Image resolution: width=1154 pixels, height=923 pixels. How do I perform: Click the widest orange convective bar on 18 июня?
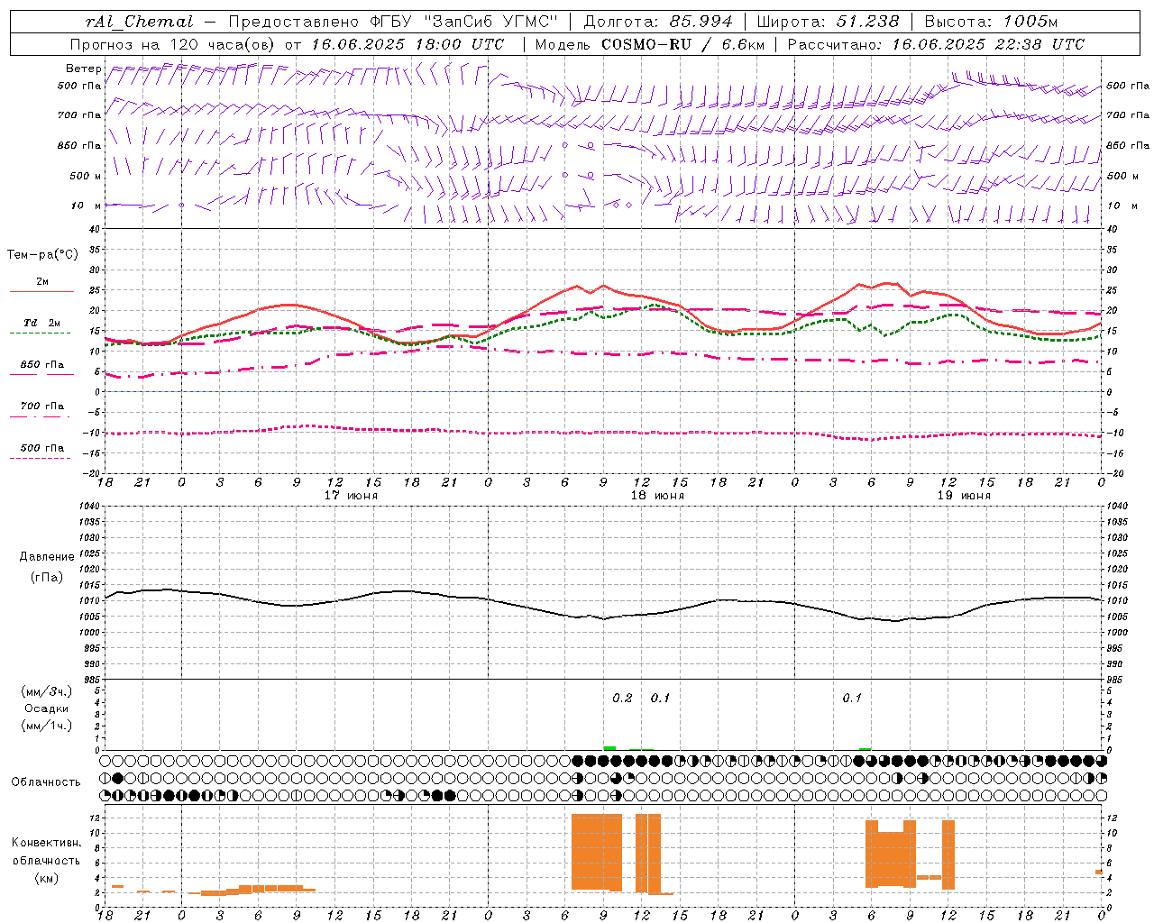click(x=597, y=852)
